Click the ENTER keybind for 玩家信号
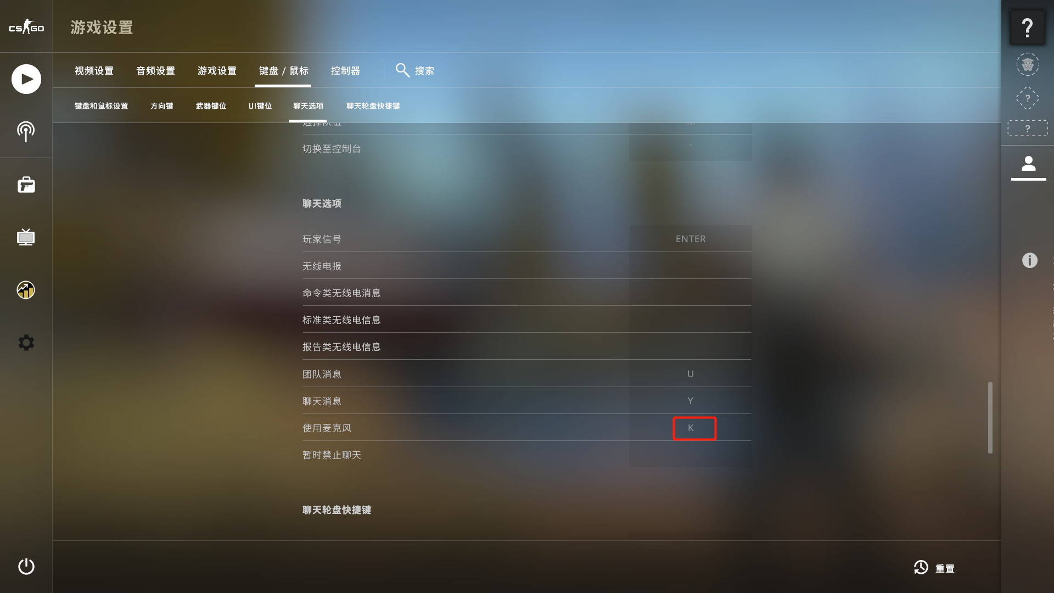The height and width of the screenshot is (593, 1054). [x=691, y=239]
